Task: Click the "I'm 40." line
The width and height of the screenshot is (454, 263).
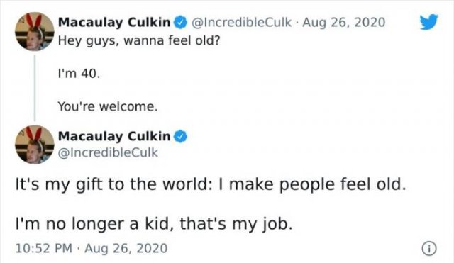Action: coord(79,74)
